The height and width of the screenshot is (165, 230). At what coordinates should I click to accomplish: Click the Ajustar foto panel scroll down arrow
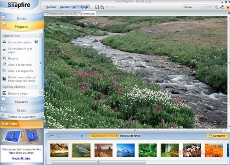coord(41,93)
